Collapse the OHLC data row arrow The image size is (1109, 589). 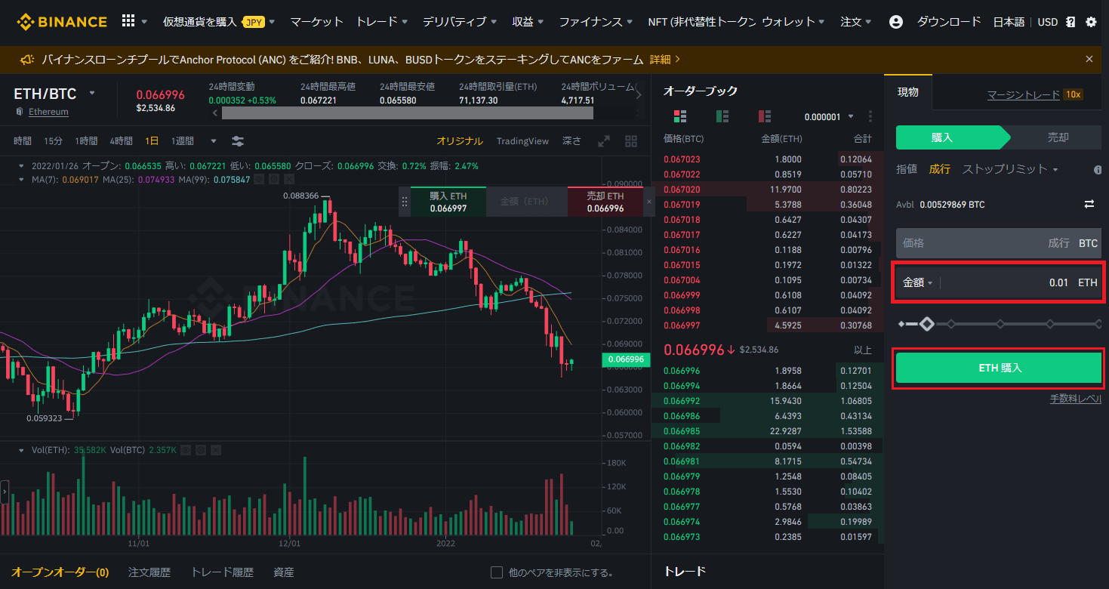click(x=21, y=165)
